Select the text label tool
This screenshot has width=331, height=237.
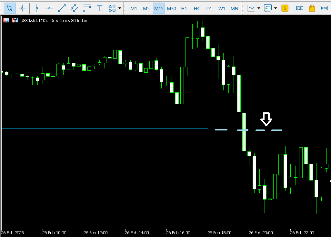click(x=100, y=8)
